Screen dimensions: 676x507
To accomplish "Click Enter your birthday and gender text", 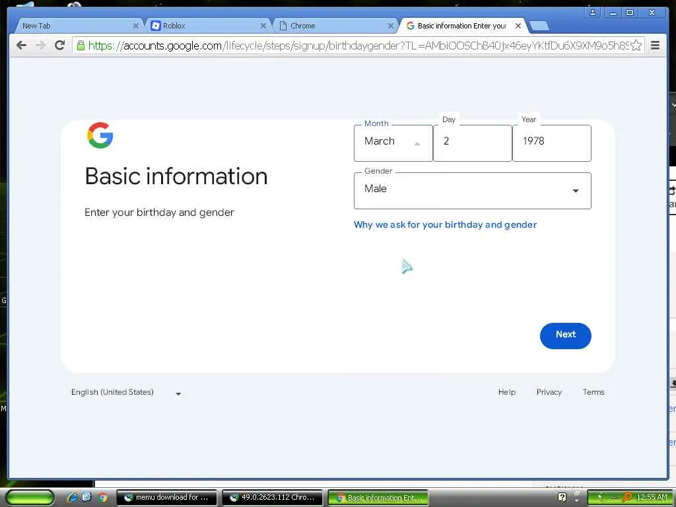I will tap(159, 213).
